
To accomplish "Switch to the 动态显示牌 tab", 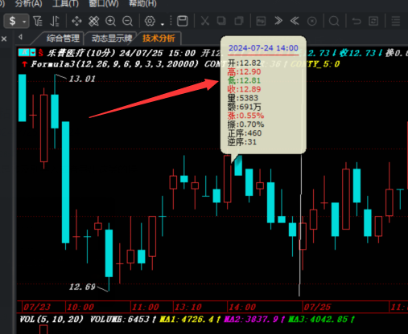I will point(112,39).
